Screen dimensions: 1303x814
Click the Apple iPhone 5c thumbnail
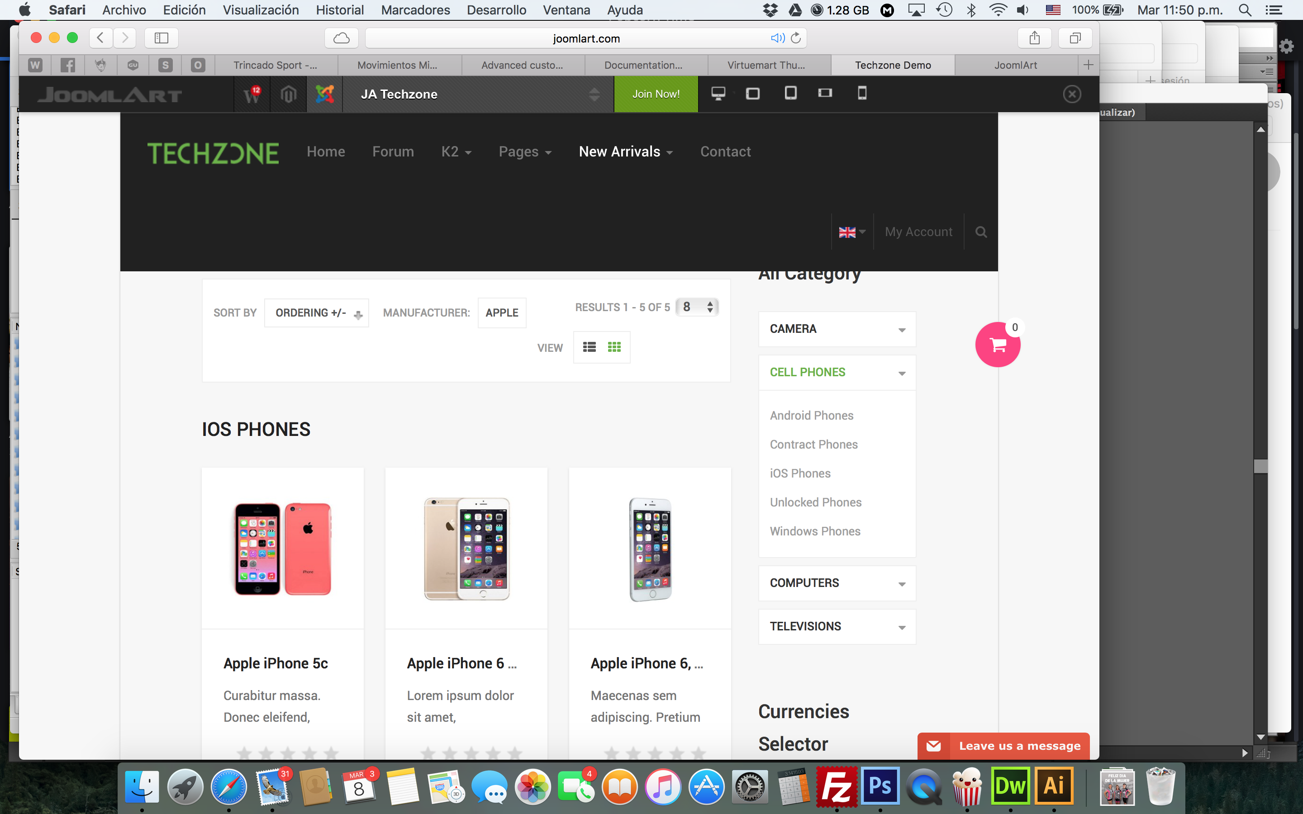tap(283, 548)
